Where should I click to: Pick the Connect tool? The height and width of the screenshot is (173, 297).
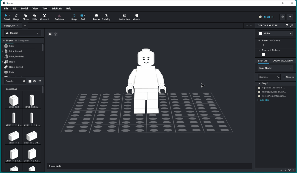[44, 17]
